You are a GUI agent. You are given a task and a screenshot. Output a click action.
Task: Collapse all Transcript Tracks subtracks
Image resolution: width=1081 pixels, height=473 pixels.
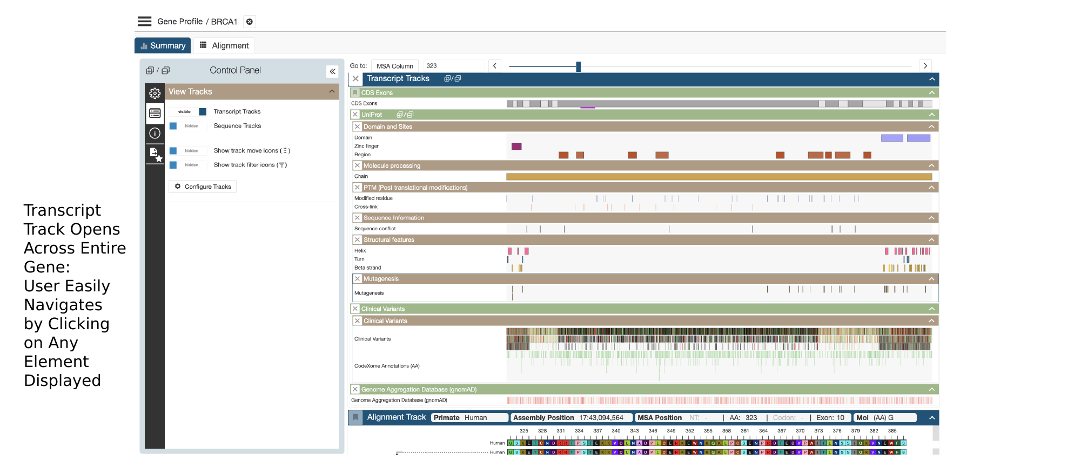point(458,79)
